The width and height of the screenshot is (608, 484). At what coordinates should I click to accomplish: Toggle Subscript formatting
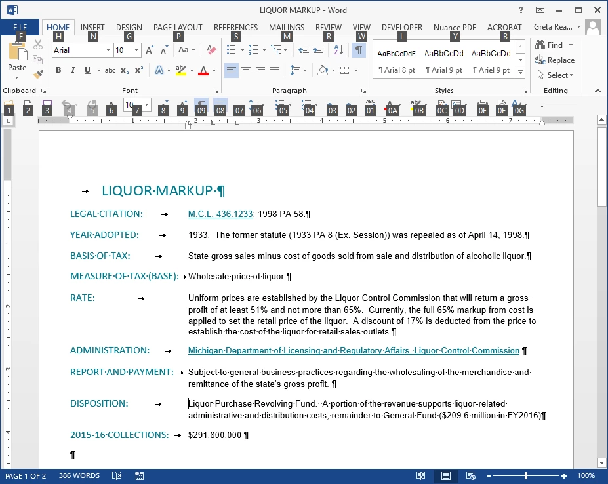click(x=125, y=70)
